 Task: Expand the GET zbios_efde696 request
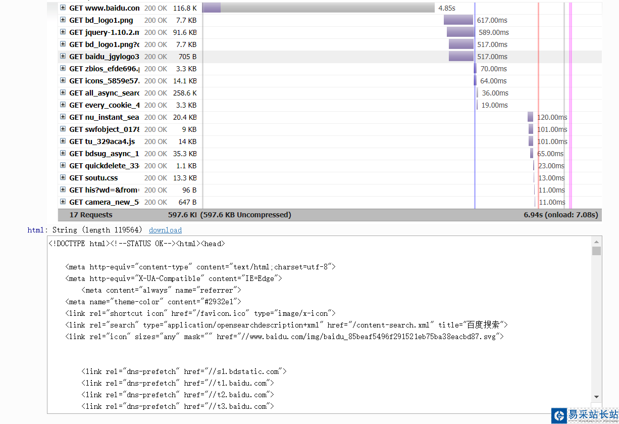coord(63,68)
